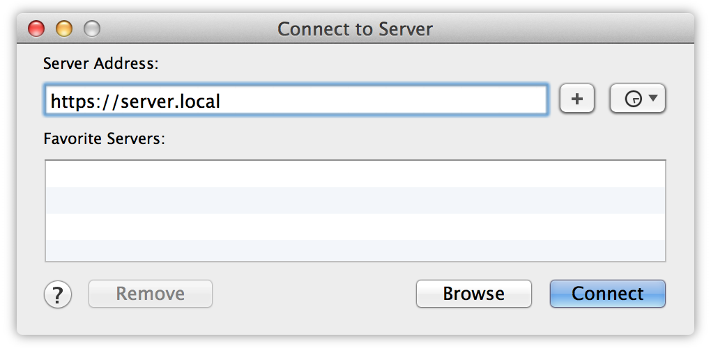The height and width of the screenshot is (348, 711).
Task: Expand the recent servers dropdown arrow
Action: point(653,97)
